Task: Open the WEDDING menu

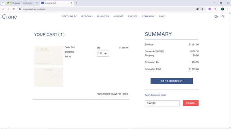Action: (x=87, y=16)
